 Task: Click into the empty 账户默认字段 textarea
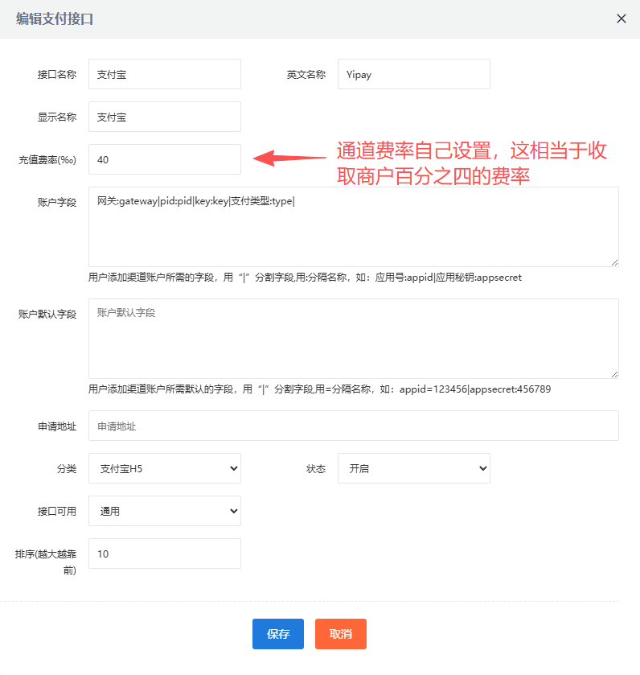click(x=353, y=339)
